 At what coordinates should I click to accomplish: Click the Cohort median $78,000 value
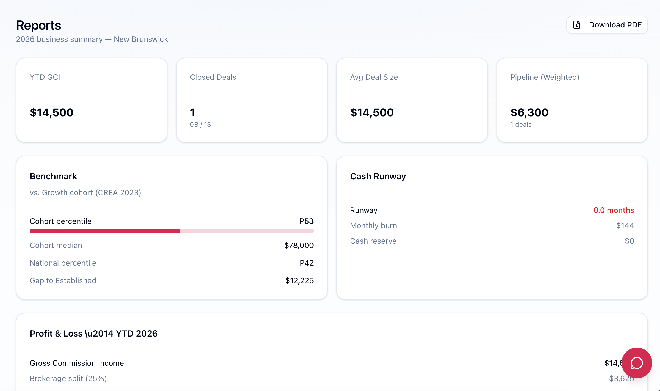pos(299,245)
